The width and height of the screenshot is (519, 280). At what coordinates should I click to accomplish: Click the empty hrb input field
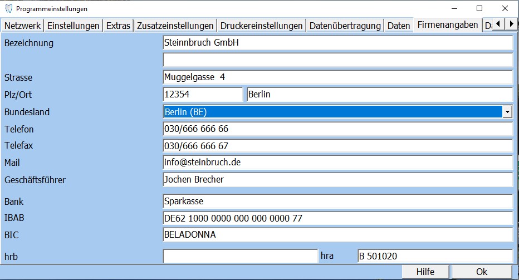coord(240,256)
